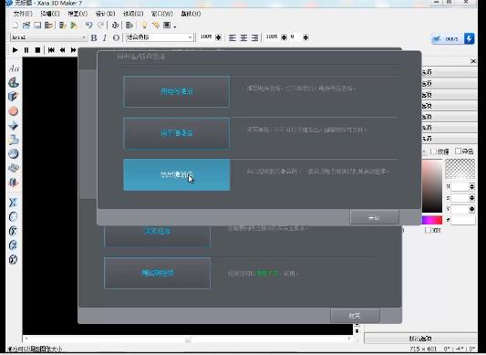Increase the H value using the stepper
This screenshot has width=486, height=355.
(472, 185)
